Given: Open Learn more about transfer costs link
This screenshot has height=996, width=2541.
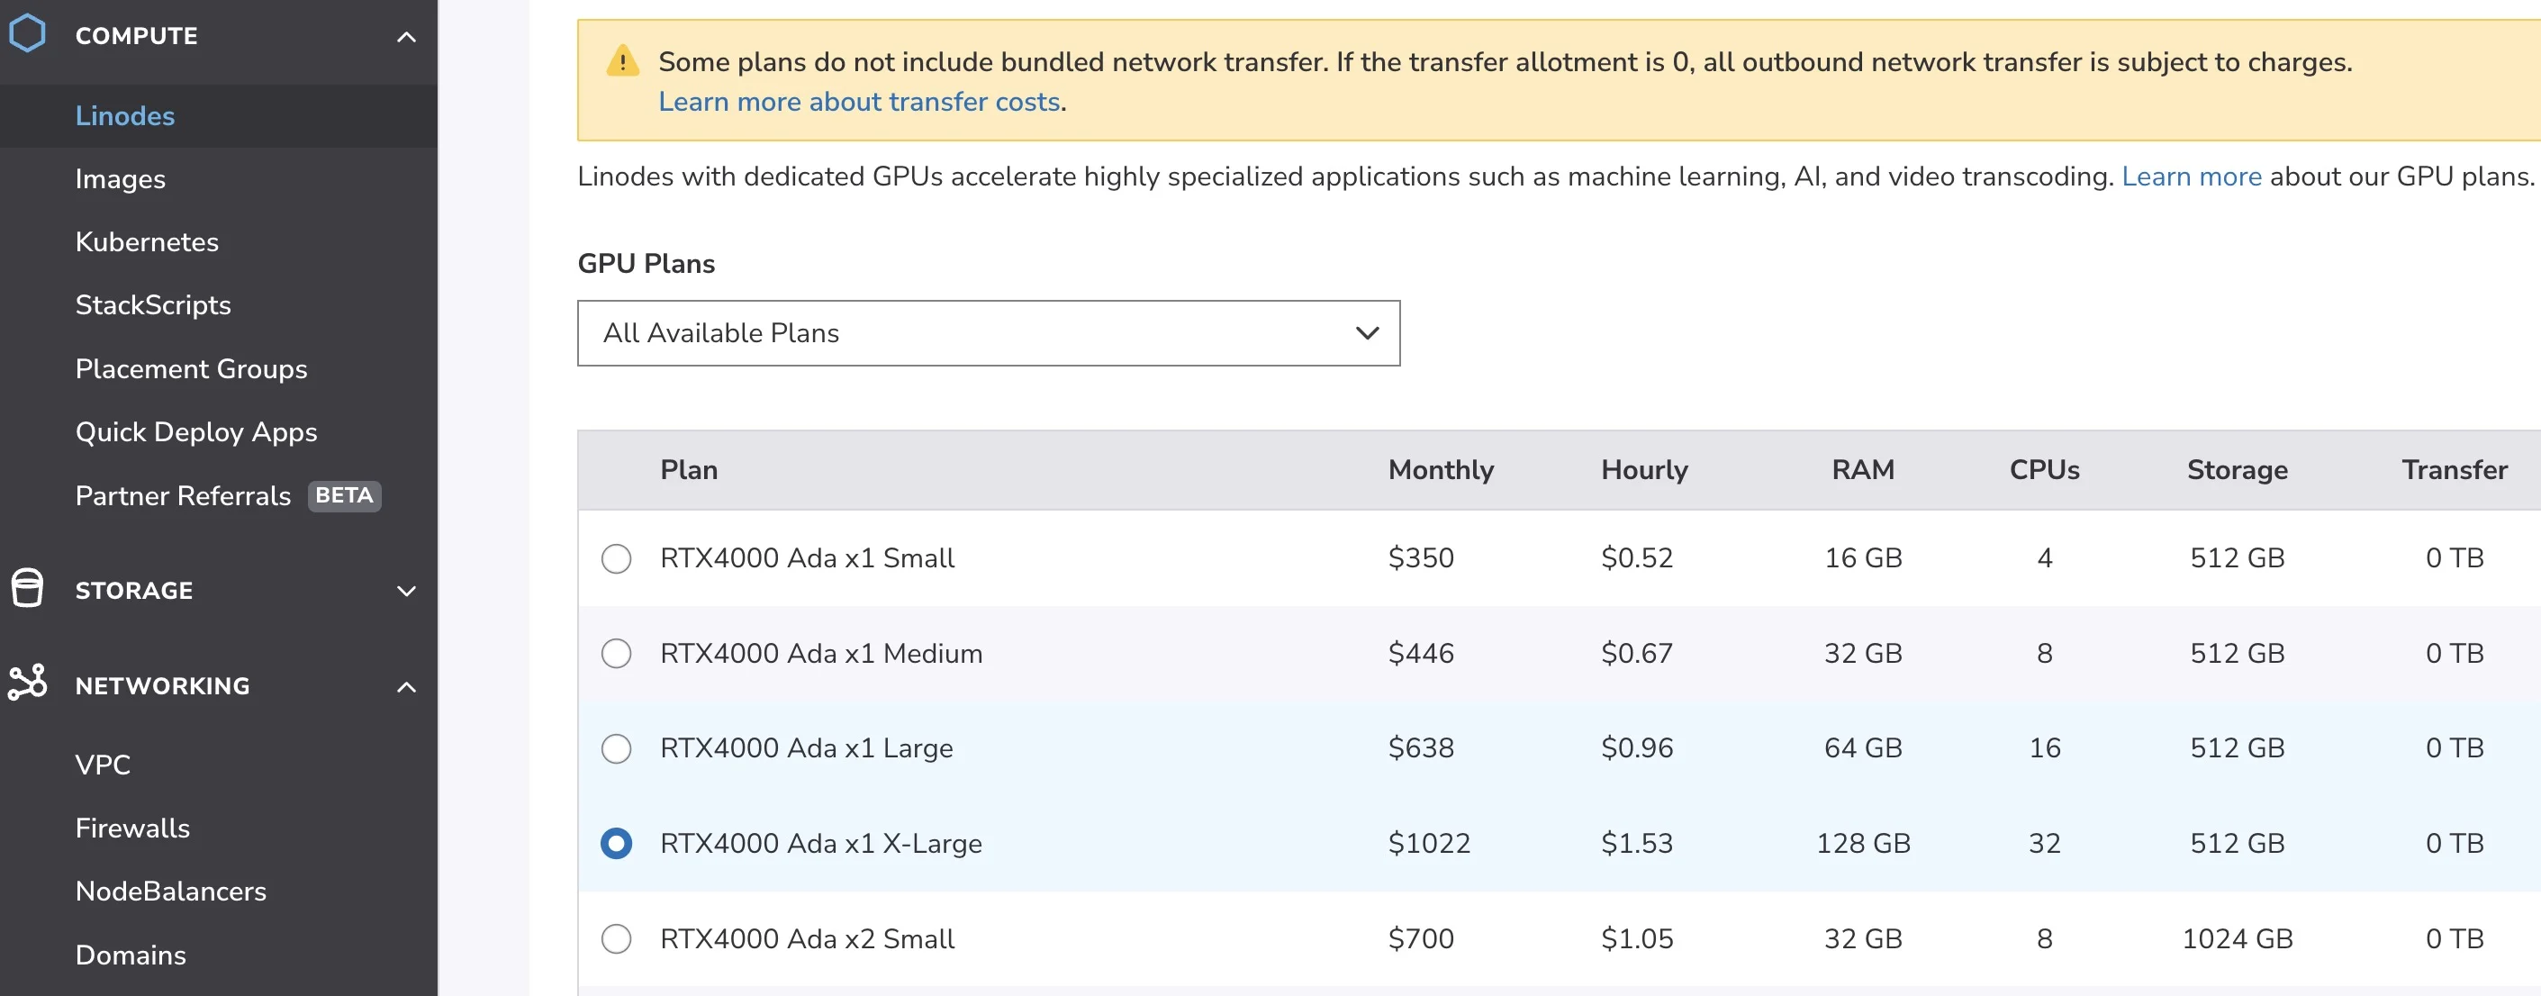Looking at the screenshot, I should [x=858, y=102].
